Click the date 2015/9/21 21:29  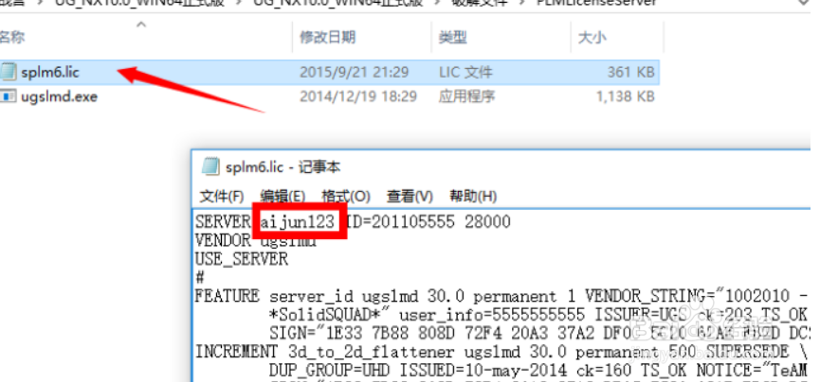354,72
